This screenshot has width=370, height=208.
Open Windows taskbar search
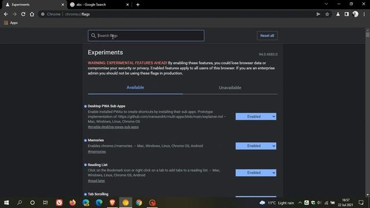click(20, 203)
